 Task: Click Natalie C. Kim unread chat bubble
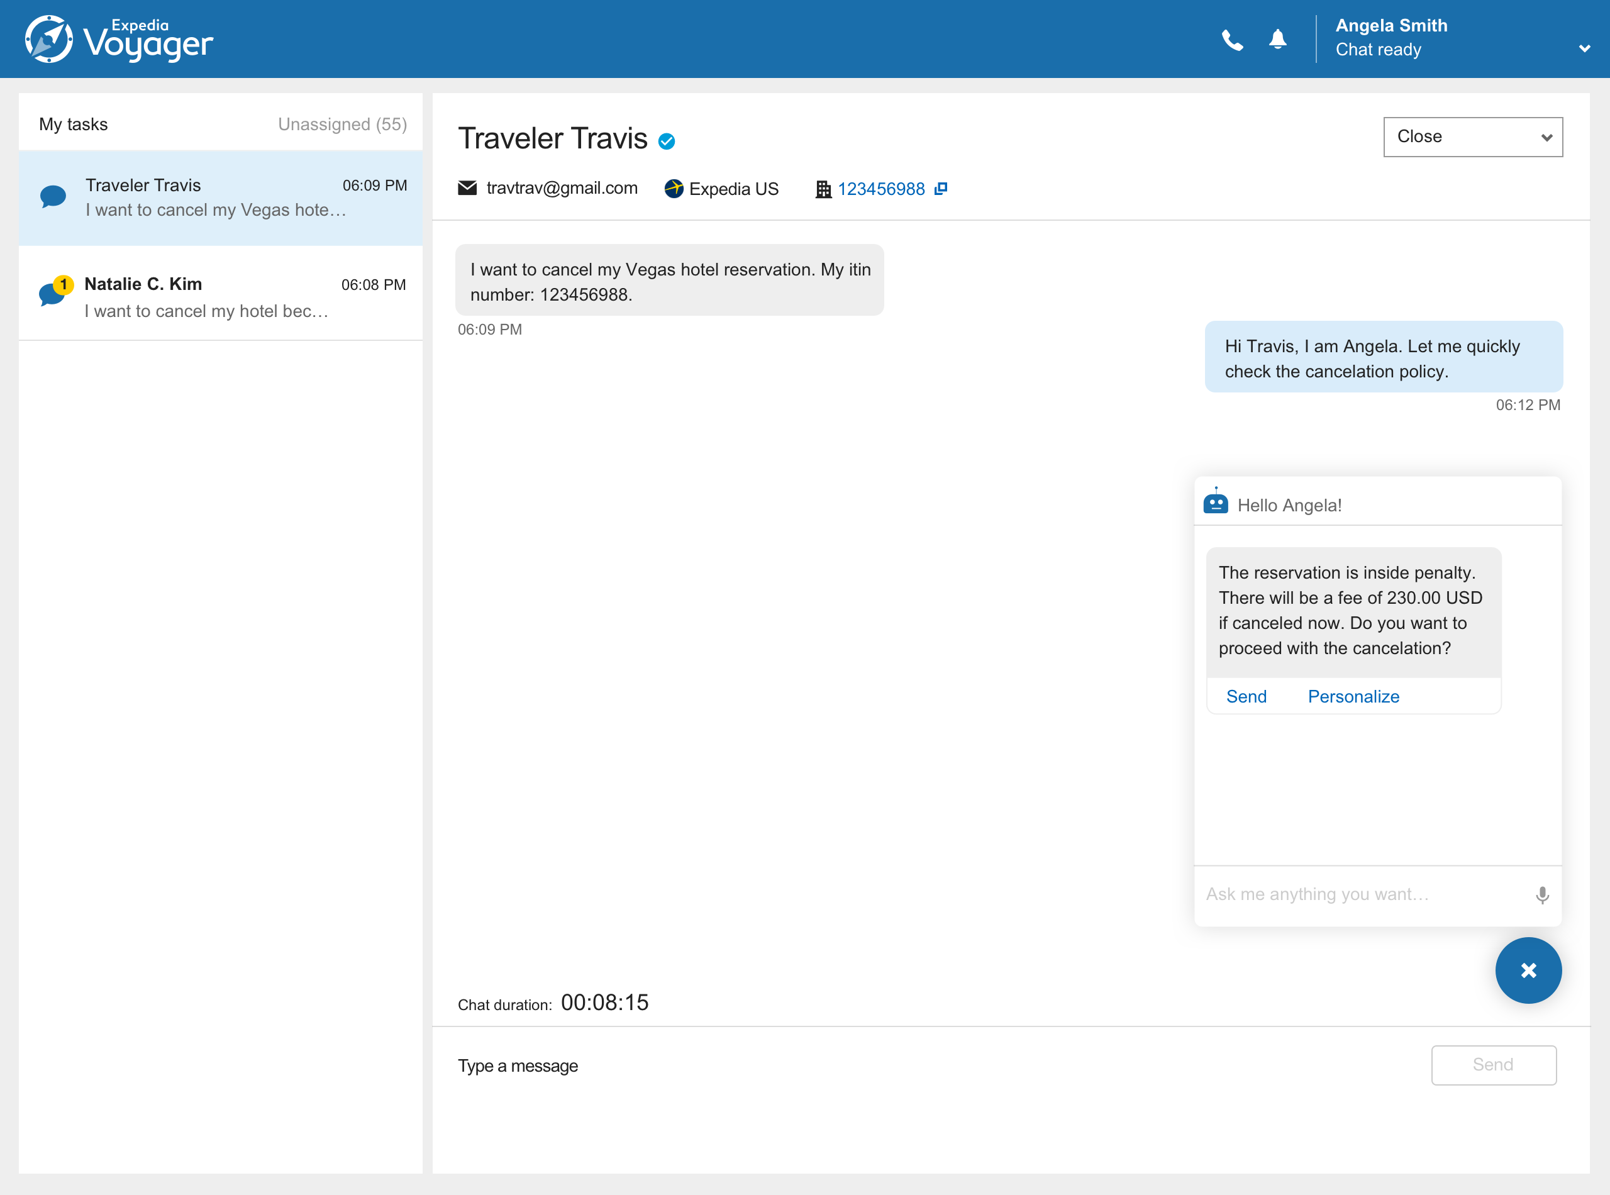click(53, 293)
